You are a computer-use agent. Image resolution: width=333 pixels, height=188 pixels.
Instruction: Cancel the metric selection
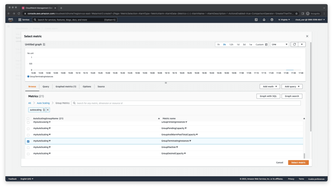tap(280, 163)
